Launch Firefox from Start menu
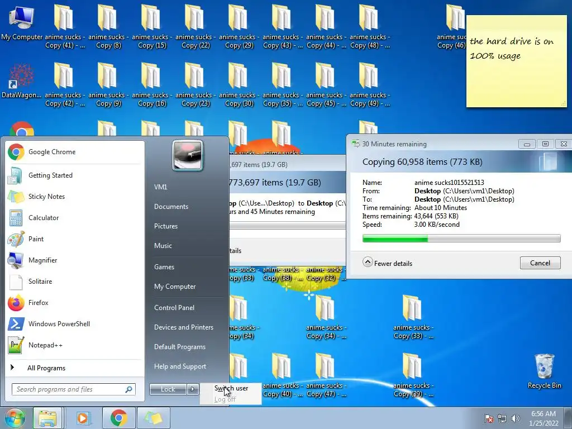This screenshot has height=429, width=572. click(75, 302)
